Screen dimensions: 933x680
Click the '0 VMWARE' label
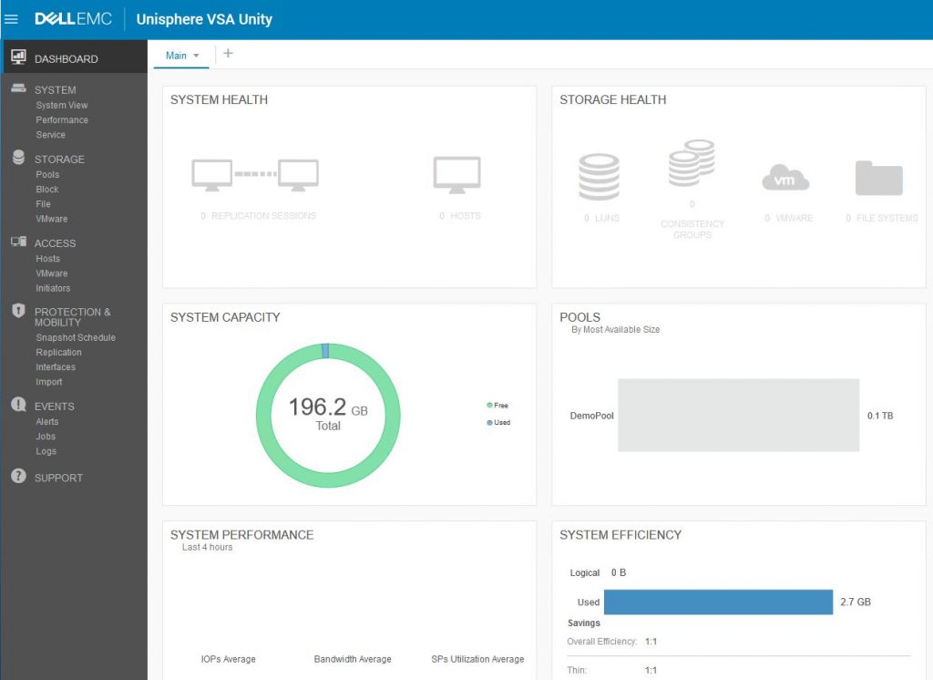[788, 218]
